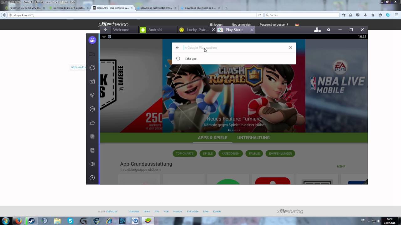The image size is (401, 225).
Task: Click the rotate screen icon in sidebar
Action: coord(92,67)
